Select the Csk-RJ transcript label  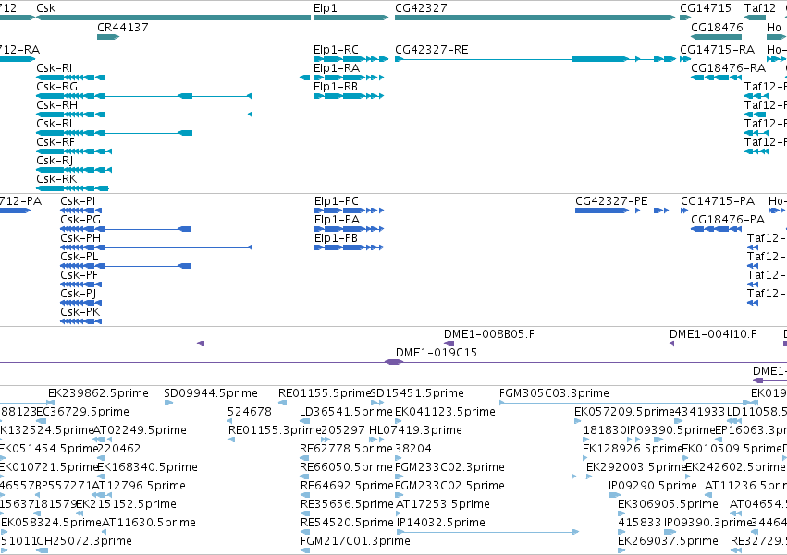55,161
